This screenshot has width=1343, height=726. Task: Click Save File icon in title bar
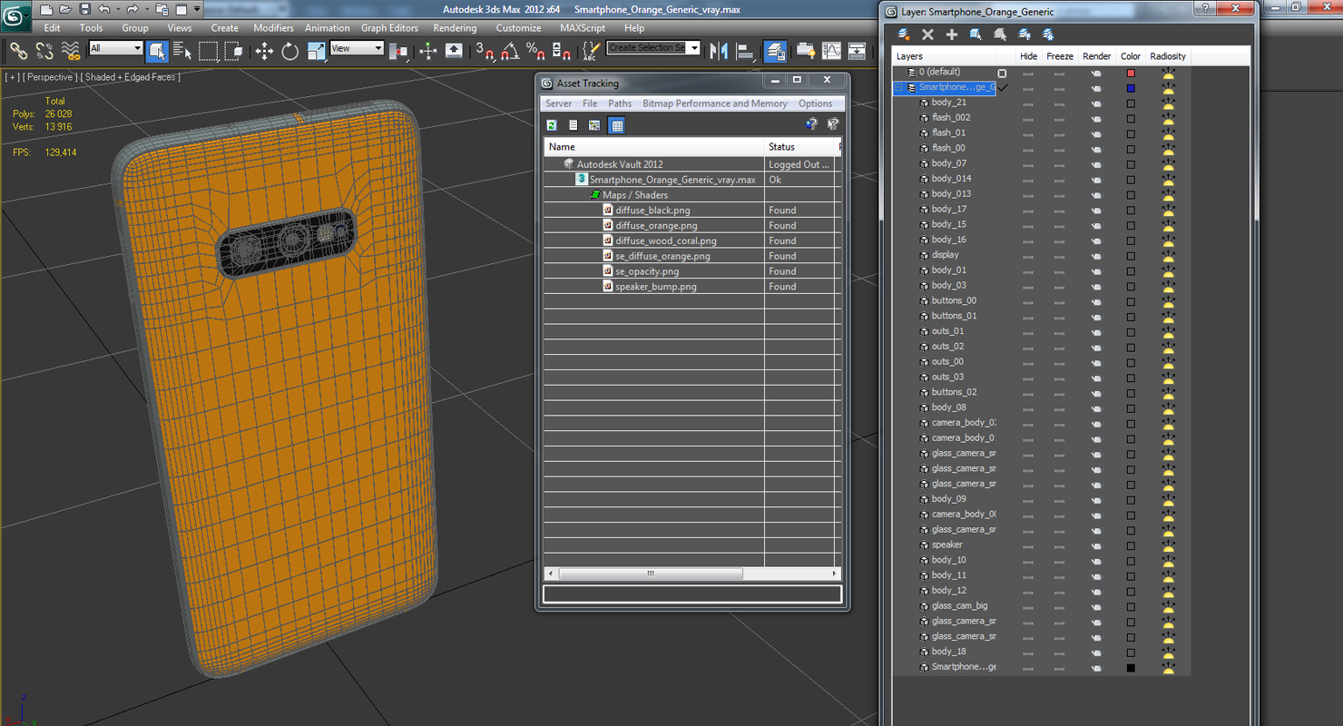(84, 9)
